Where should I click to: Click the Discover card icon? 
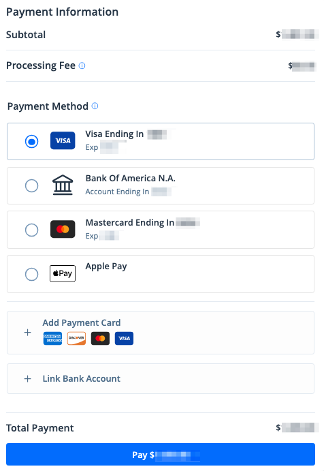pyautogui.click(x=76, y=339)
